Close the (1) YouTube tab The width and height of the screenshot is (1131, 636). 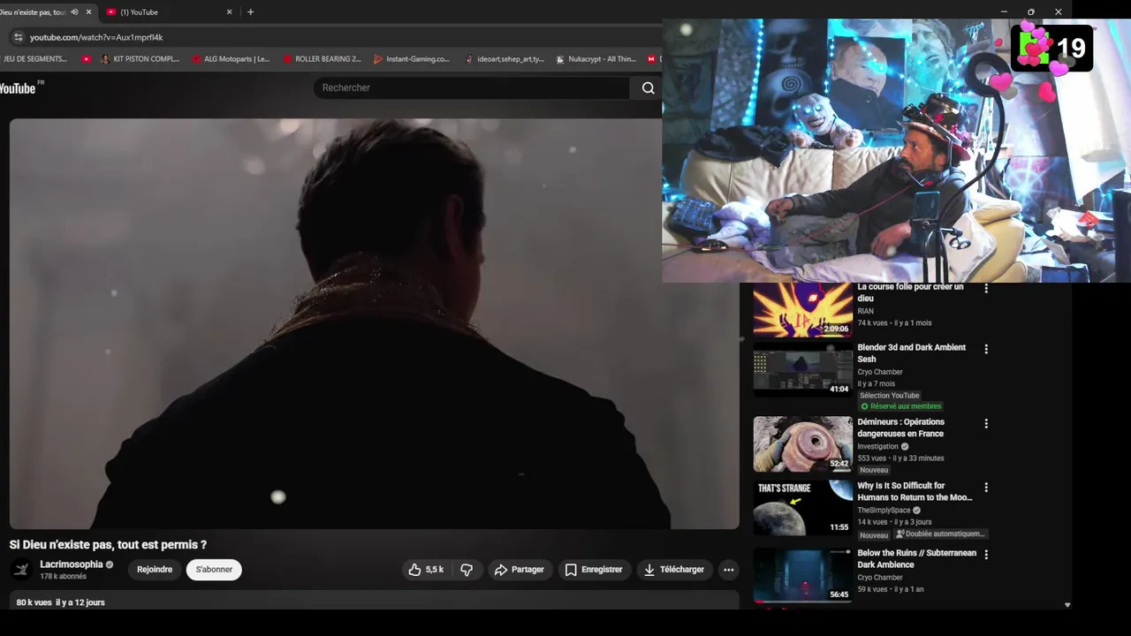pyautogui.click(x=230, y=11)
